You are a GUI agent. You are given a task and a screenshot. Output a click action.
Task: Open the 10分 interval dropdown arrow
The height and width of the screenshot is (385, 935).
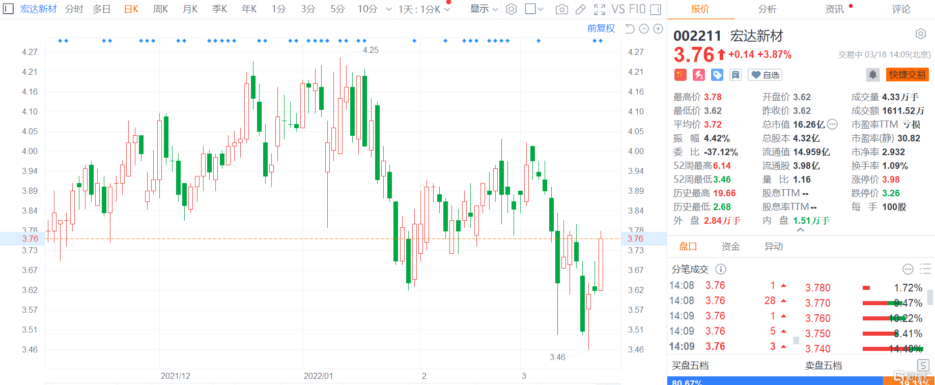click(389, 9)
